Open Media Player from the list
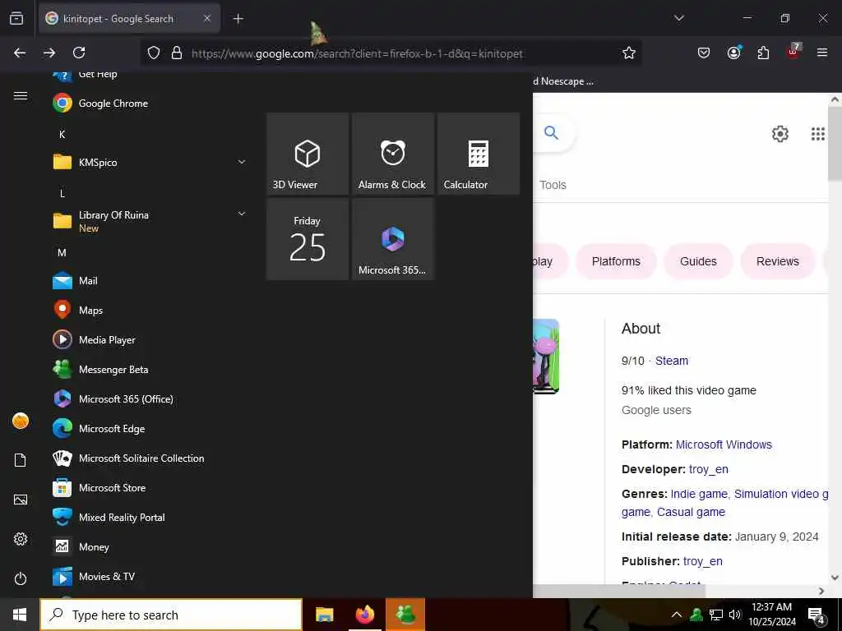The height and width of the screenshot is (631, 842). 150,339
